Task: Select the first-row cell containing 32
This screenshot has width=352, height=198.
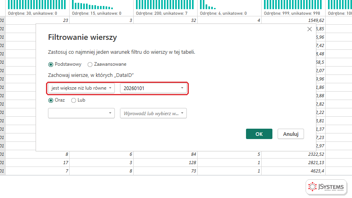Action: 166,20
